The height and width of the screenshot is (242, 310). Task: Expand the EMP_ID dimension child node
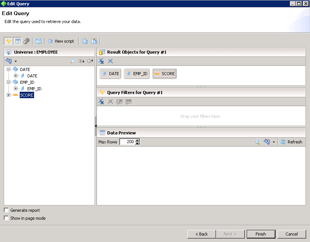[16, 89]
